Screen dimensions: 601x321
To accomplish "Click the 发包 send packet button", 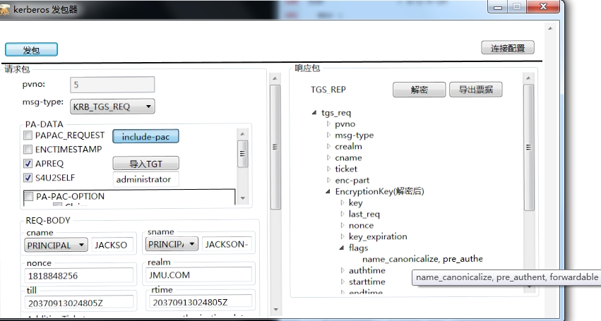I will 31,50.
